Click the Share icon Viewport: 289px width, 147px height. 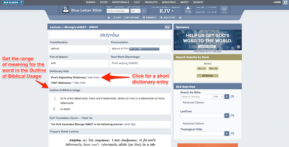pos(200,12)
